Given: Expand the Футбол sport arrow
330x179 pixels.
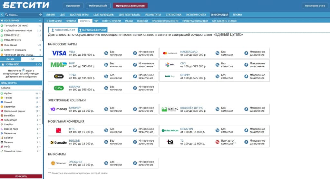Looking at the screenshot, I should tap(40, 93).
